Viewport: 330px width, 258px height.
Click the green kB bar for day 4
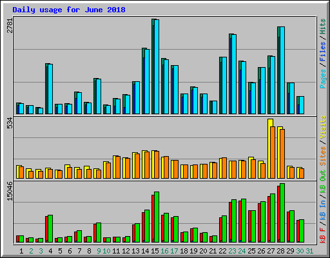[x=50, y=228]
